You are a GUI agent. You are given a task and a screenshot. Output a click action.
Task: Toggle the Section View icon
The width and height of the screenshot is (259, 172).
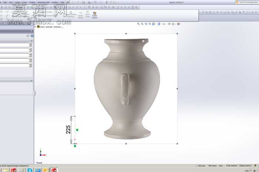[x=149, y=24]
